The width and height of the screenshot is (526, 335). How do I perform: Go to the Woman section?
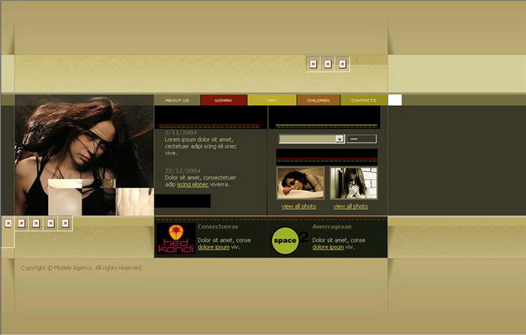coord(223,100)
